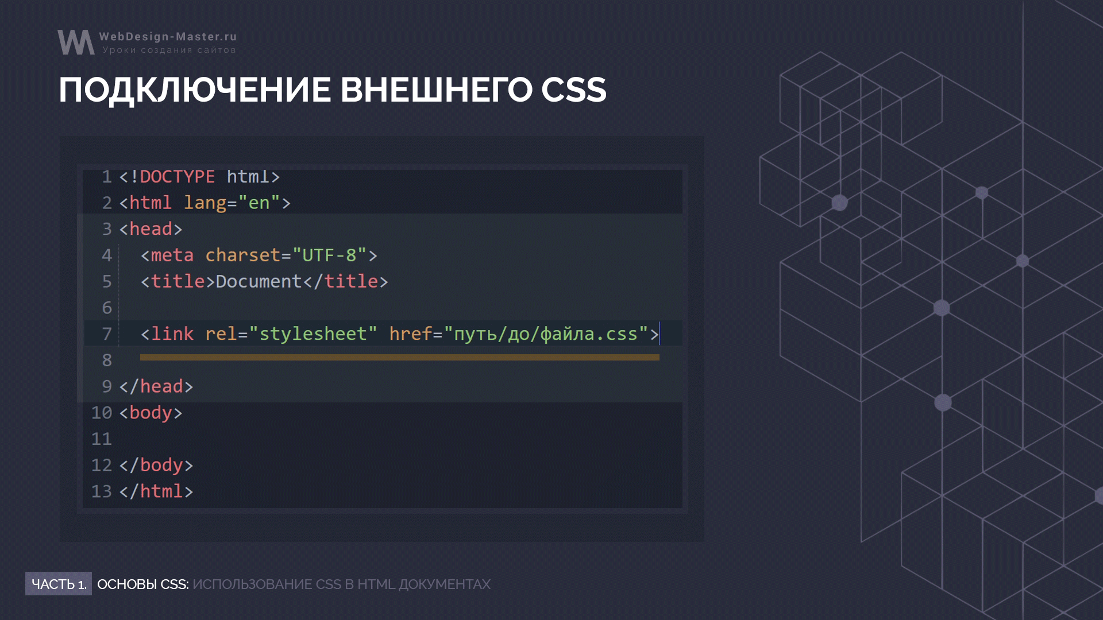Click the body tag on line 10

151,413
